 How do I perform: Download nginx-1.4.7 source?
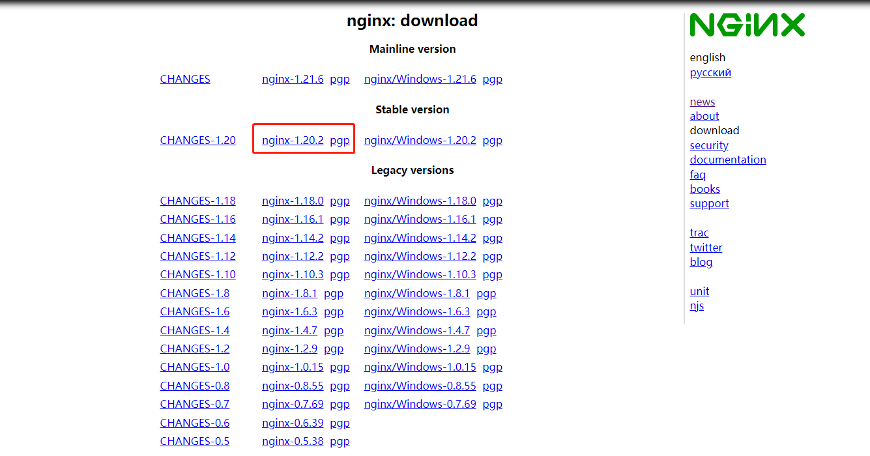pyautogui.click(x=289, y=330)
